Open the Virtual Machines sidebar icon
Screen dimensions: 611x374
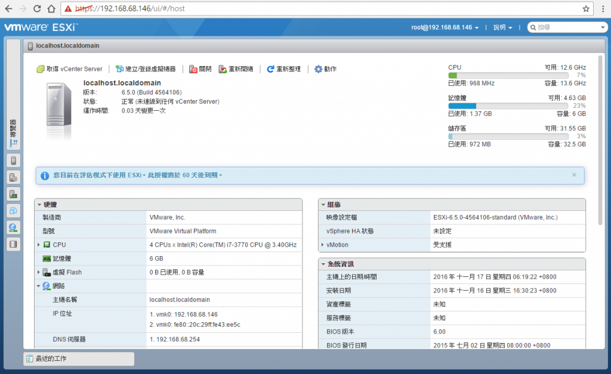(13, 211)
